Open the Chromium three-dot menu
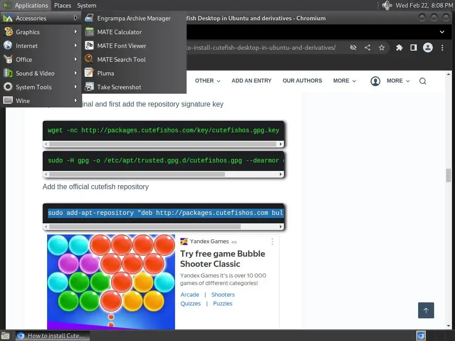 coord(442,48)
